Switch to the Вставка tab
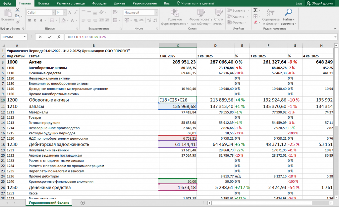 click(44, 3)
